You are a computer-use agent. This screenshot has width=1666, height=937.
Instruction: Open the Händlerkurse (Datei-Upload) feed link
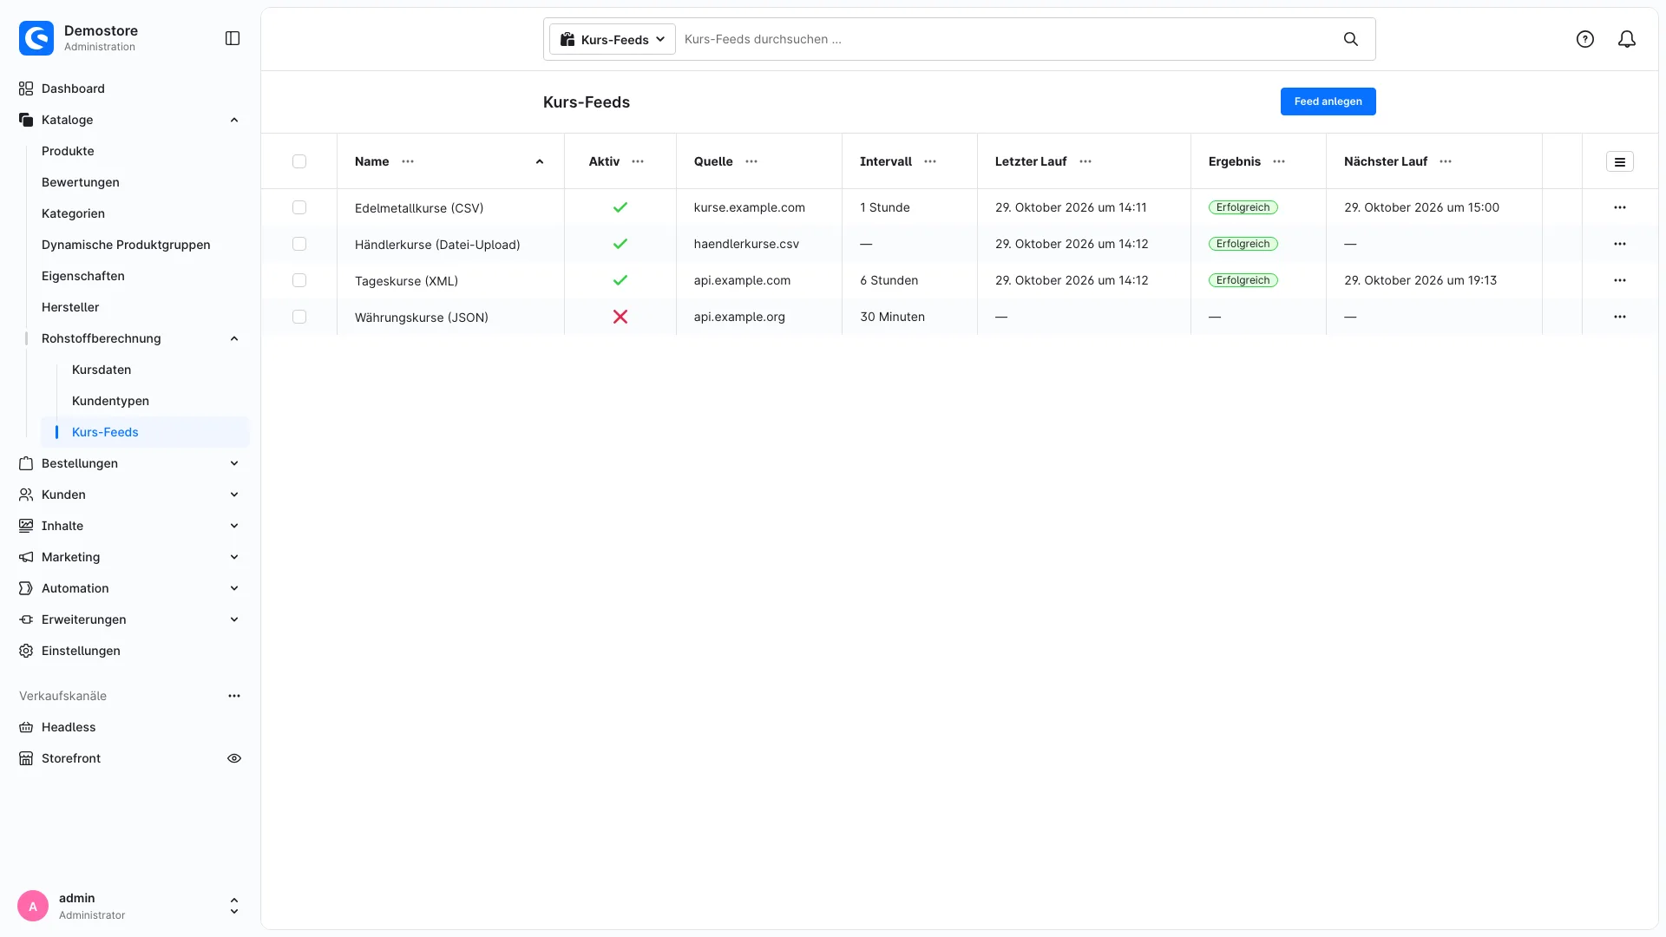click(437, 245)
